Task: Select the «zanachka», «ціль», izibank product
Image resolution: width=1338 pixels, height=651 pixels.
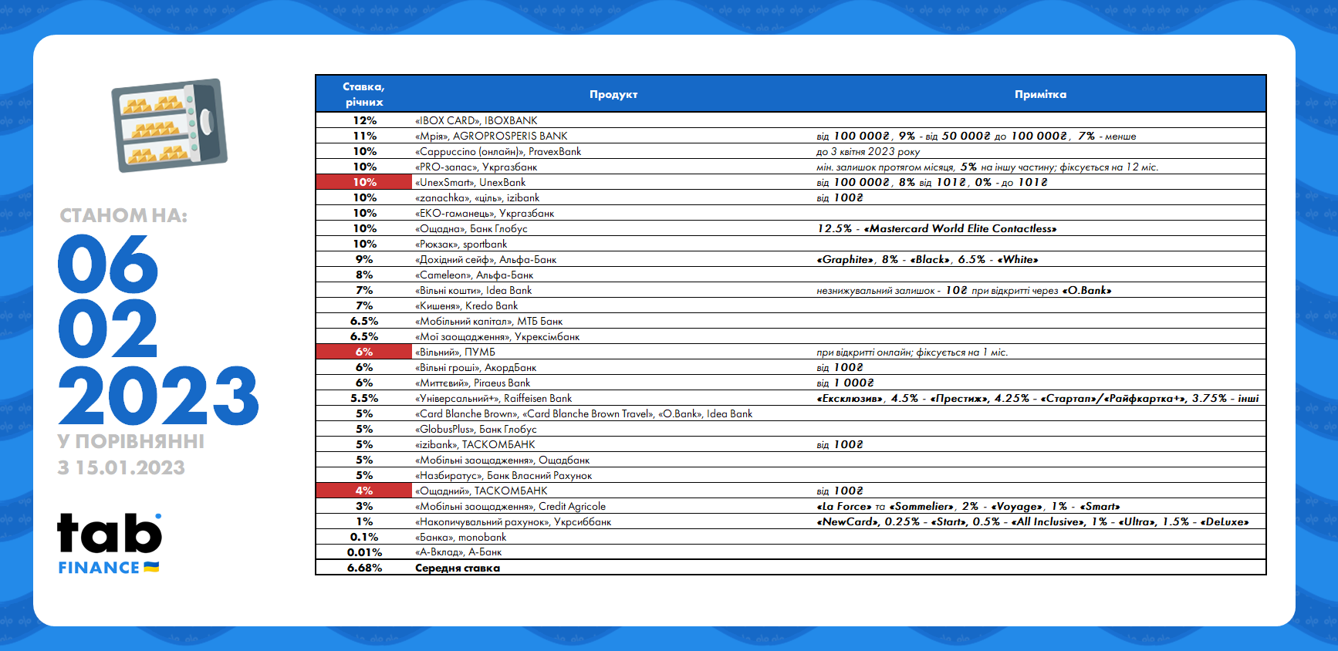Action: (x=478, y=197)
